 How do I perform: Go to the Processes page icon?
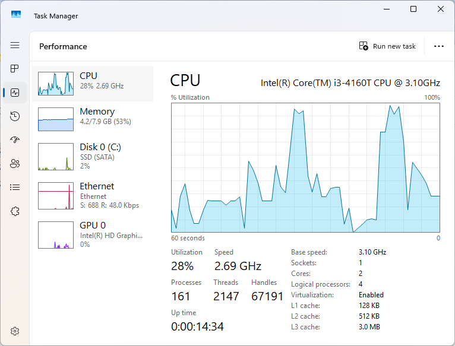(15, 69)
